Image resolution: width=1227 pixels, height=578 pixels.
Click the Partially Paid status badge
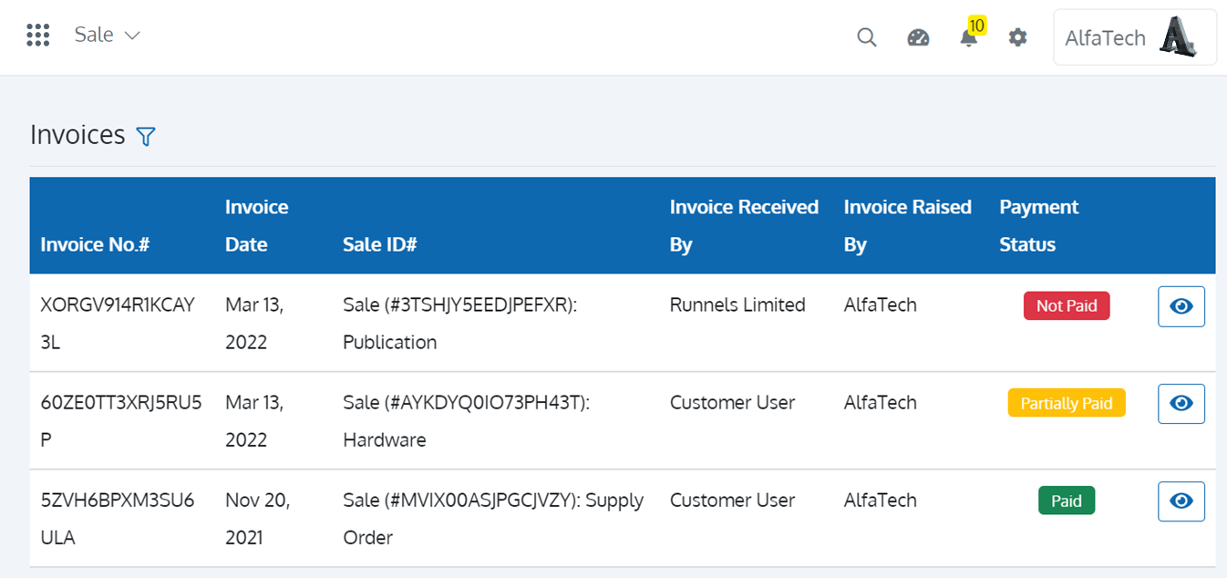click(1067, 403)
